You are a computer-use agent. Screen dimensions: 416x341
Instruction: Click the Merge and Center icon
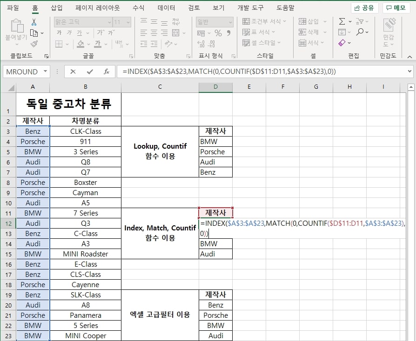175,33
